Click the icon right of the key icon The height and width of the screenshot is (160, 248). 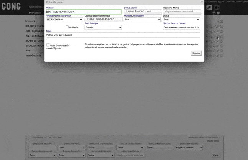coord(217,7)
